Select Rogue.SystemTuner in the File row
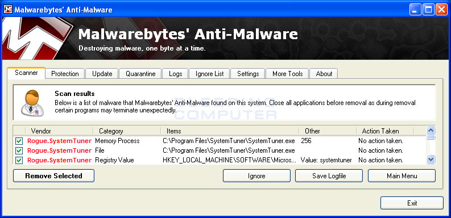 [x=59, y=150]
